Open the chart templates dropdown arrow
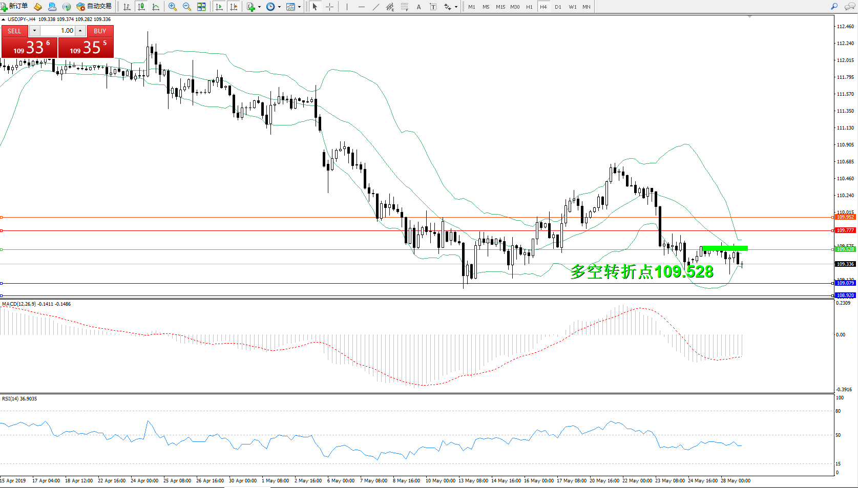The width and height of the screenshot is (858, 488). pyautogui.click(x=300, y=7)
